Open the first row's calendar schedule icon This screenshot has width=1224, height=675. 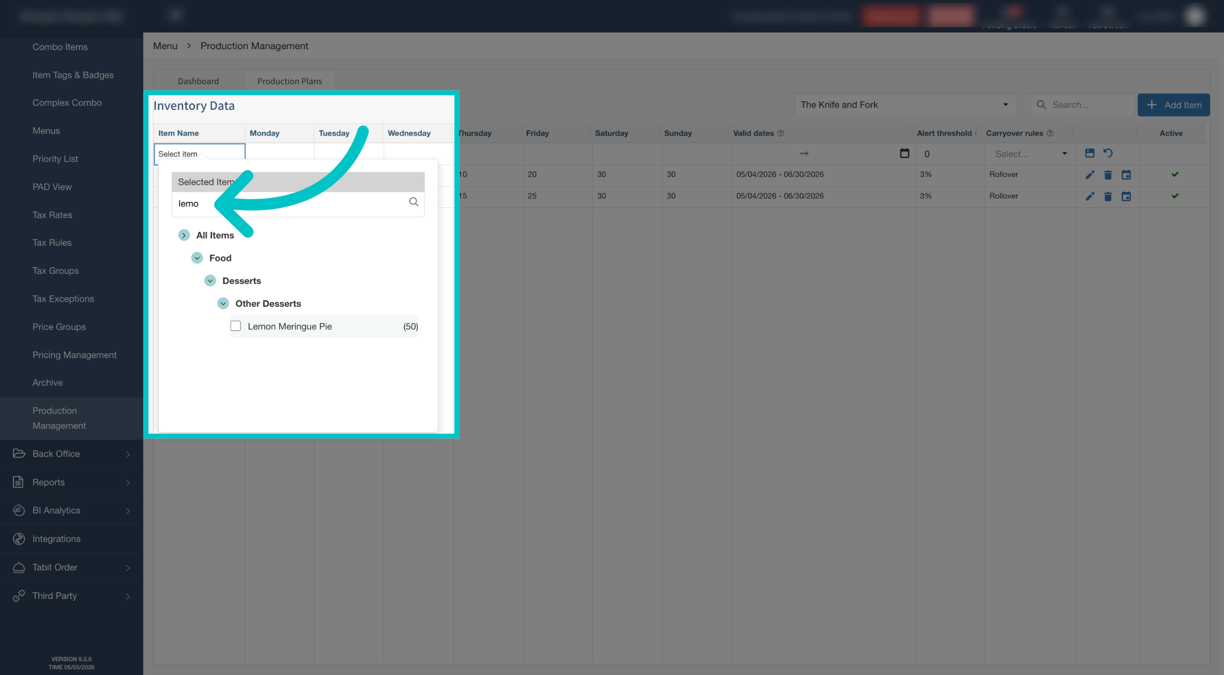pyautogui.click(x=1126, y=174)
